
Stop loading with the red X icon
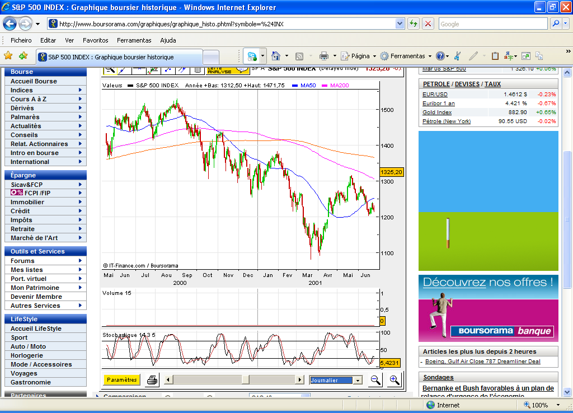(x=428, y=24)
